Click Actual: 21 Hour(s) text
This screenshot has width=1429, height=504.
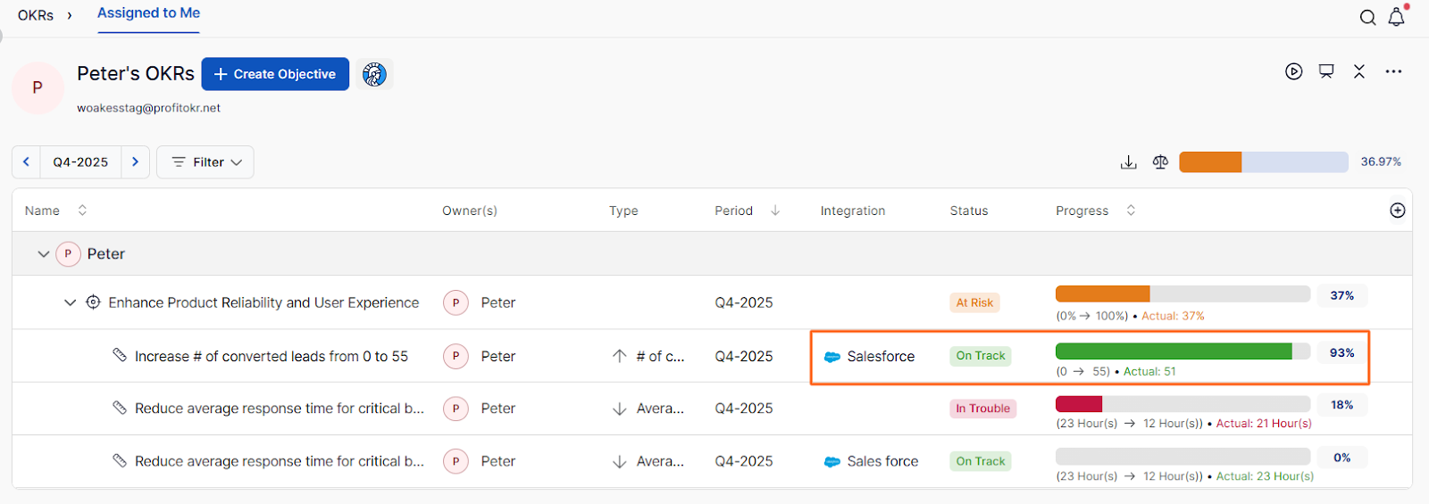point(1264,424)
